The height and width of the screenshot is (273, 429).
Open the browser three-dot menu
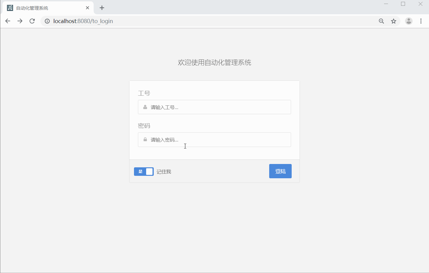pyautogui.click(x=421, y=21)
